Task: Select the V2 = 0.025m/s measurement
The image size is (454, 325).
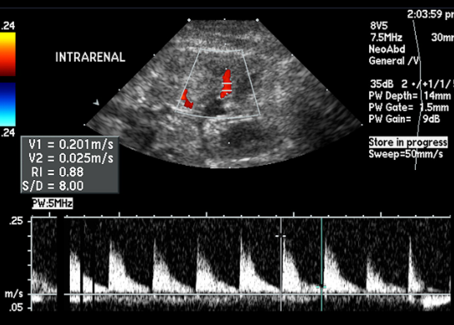Action: point(71,158)
